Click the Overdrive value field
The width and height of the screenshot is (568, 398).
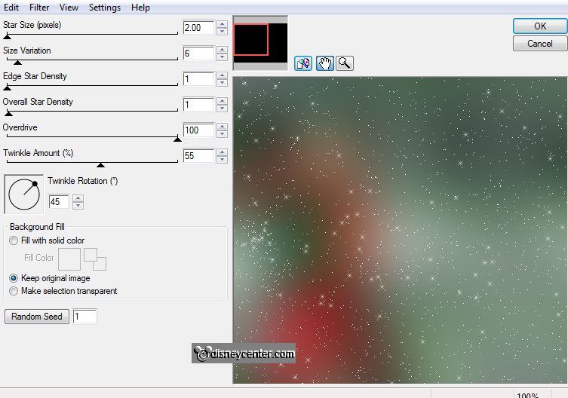[x=198, y=130]
